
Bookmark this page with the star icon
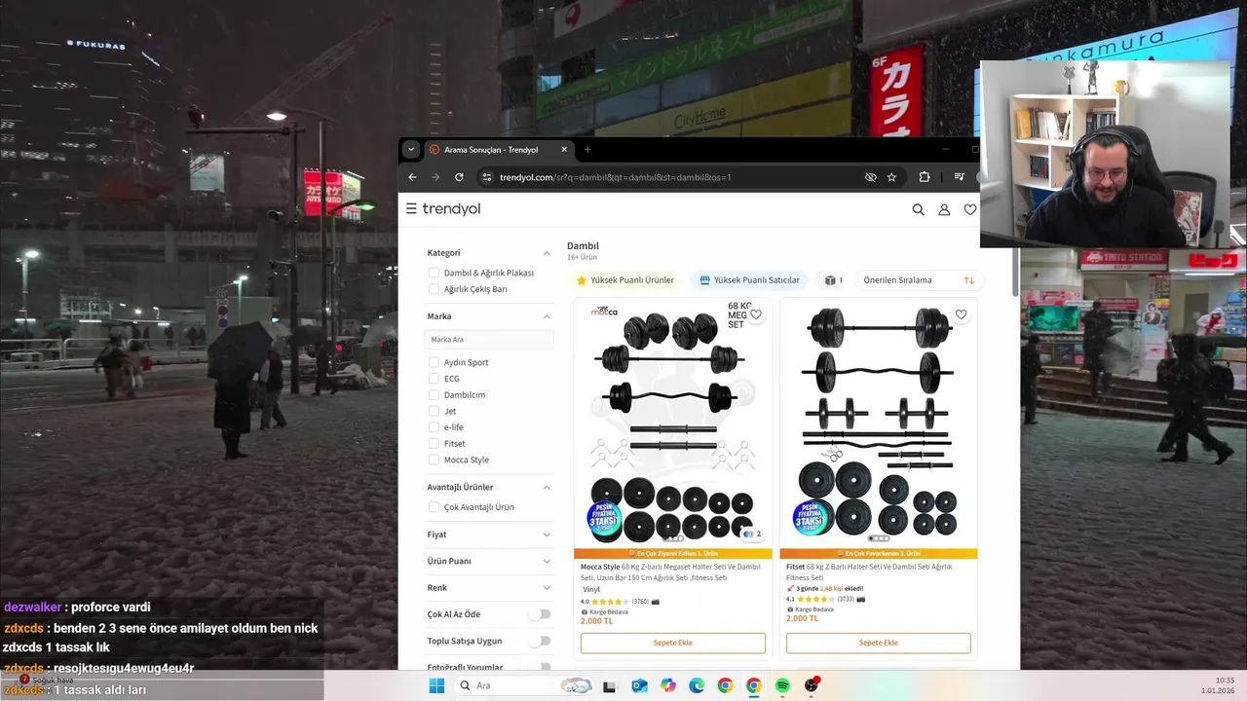(x=891, y=177)
